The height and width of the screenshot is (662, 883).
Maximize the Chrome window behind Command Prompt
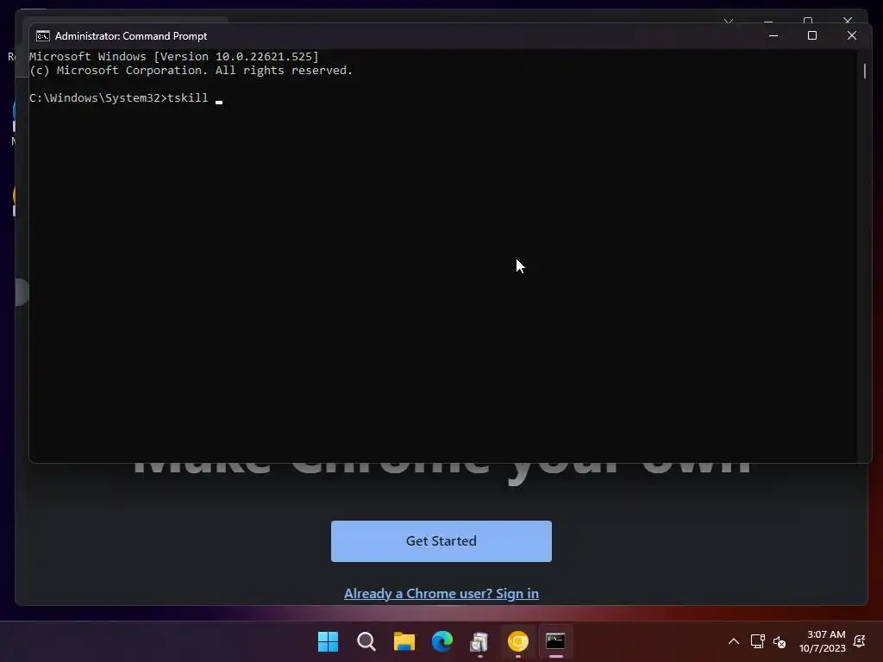click(808, 21)
